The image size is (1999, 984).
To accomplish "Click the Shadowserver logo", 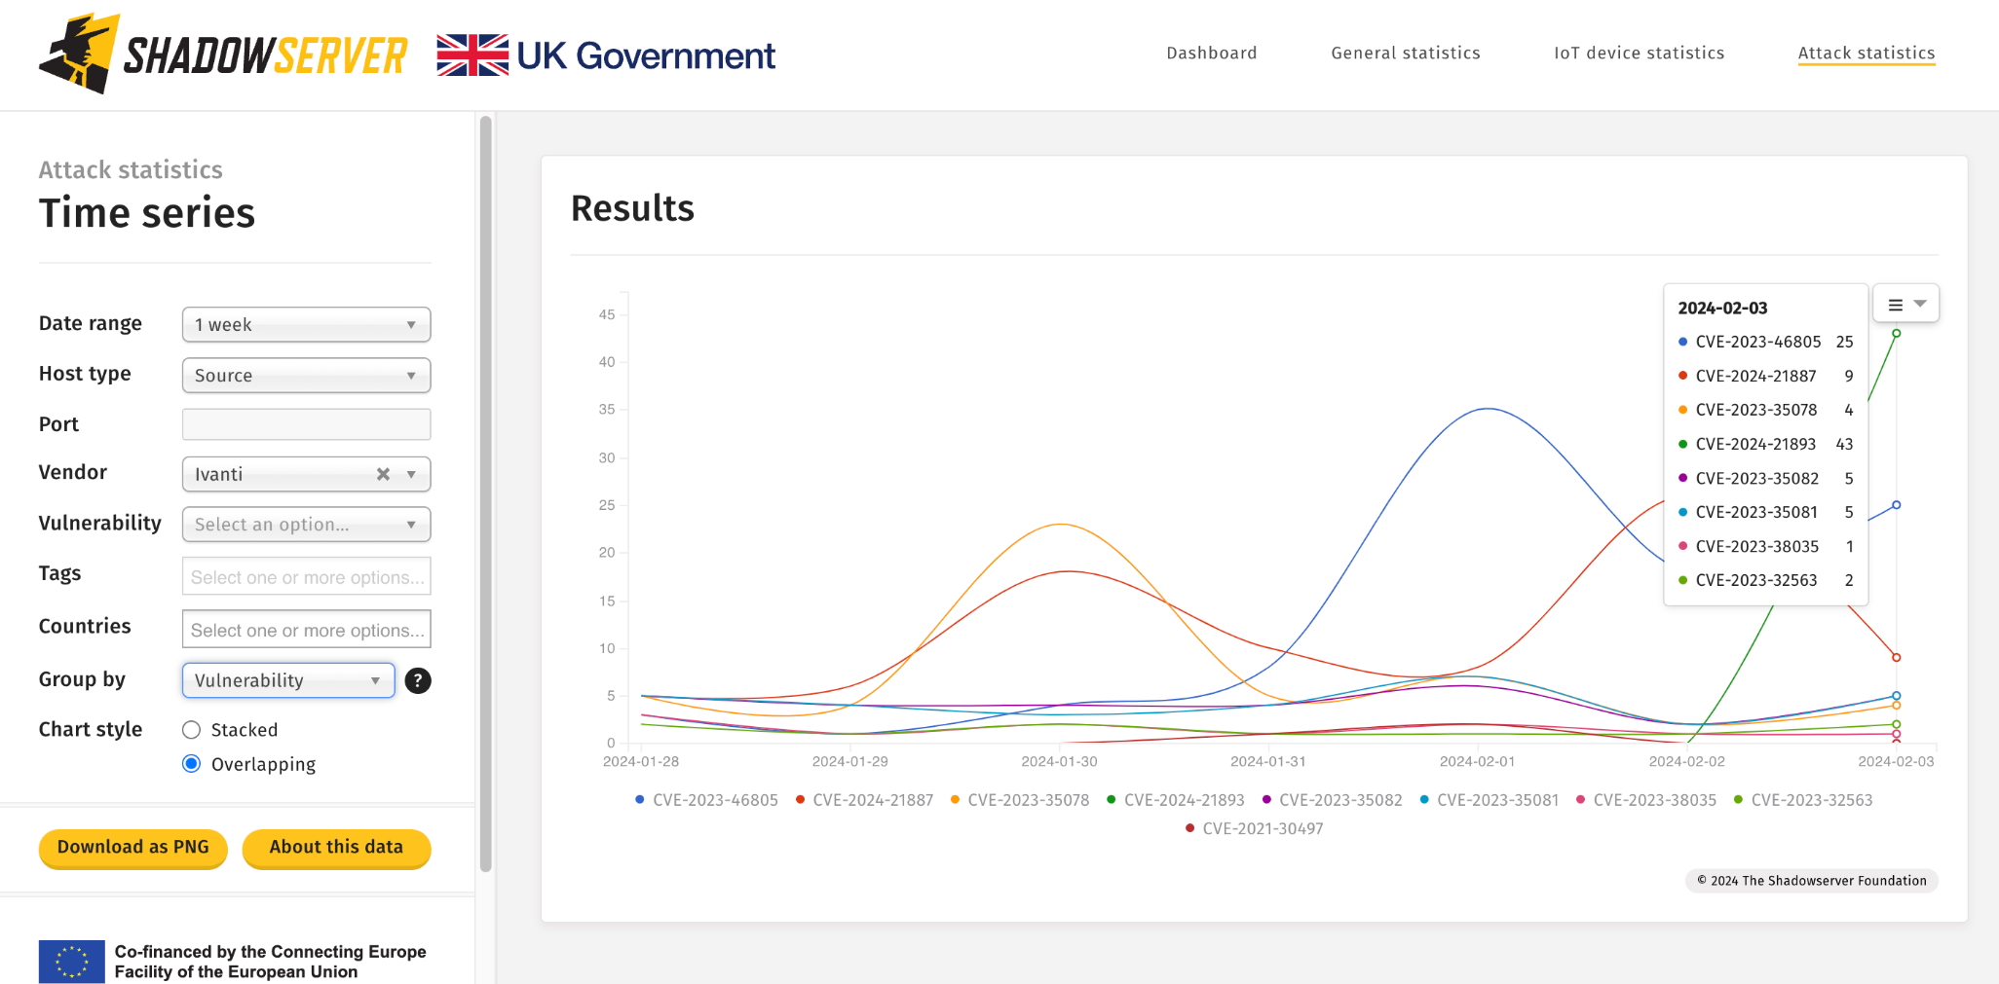I will click(x=222, y=55).
